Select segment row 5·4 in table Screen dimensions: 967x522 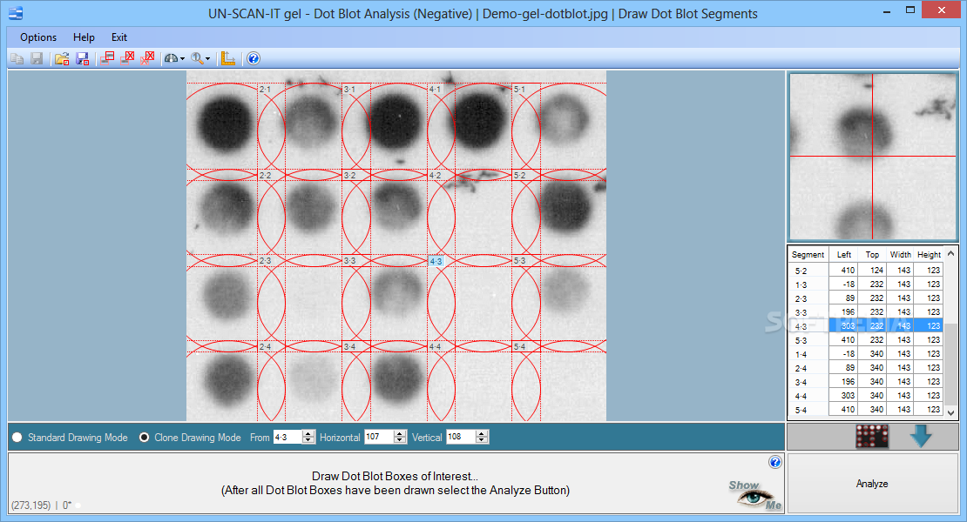pyautogui.click(x=866, y=410)
